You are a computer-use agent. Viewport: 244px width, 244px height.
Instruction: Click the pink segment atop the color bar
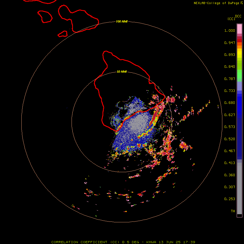point(239,29)
